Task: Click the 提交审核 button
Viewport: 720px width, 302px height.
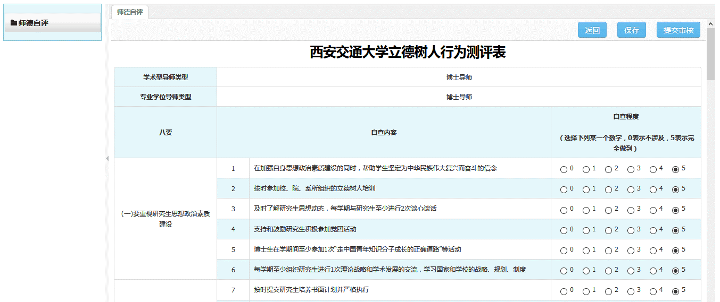Action: click(x=678, y=30)
